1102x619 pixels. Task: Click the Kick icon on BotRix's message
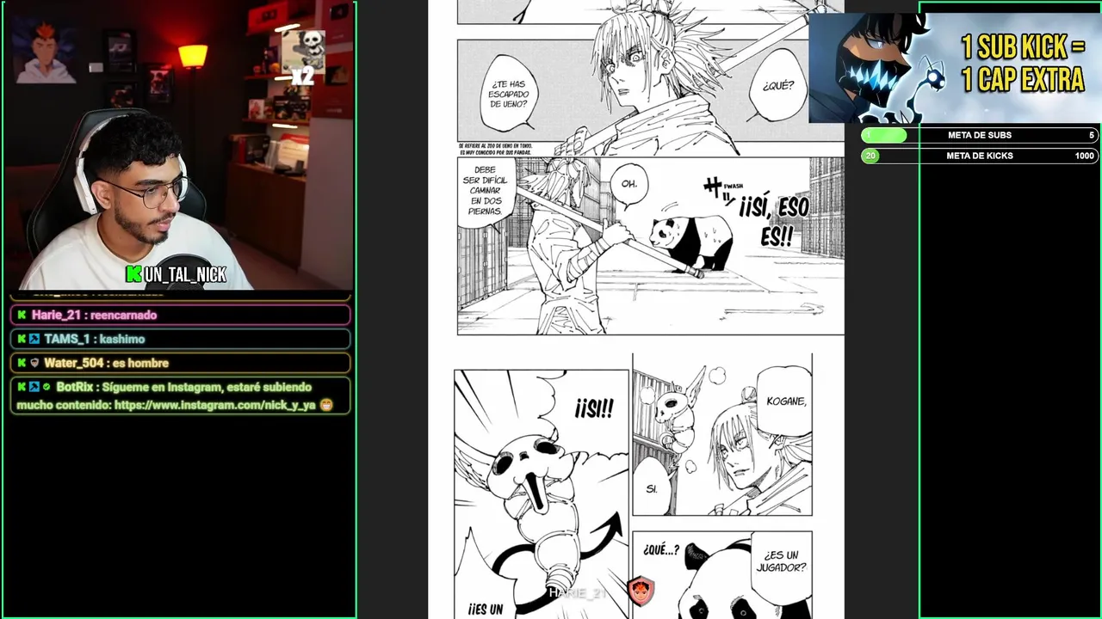22,387
